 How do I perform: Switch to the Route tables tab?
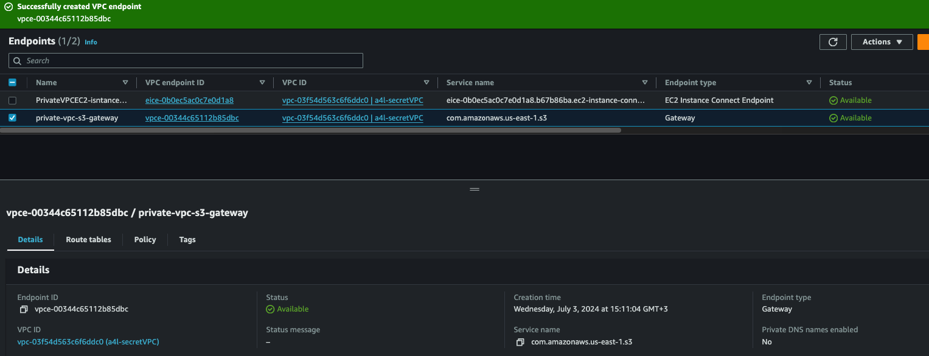point(88,240)
